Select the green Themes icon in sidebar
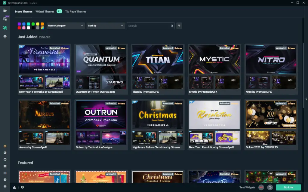 (5, 28)
